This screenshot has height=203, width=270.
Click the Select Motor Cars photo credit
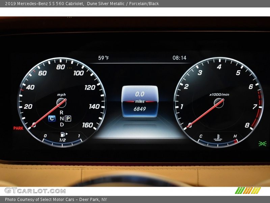tap(56, 200)
